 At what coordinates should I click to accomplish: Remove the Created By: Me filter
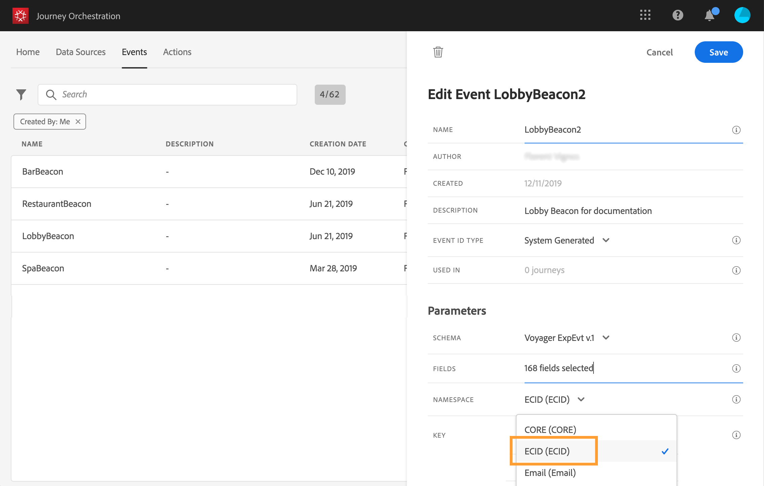[x=78, y=122]
